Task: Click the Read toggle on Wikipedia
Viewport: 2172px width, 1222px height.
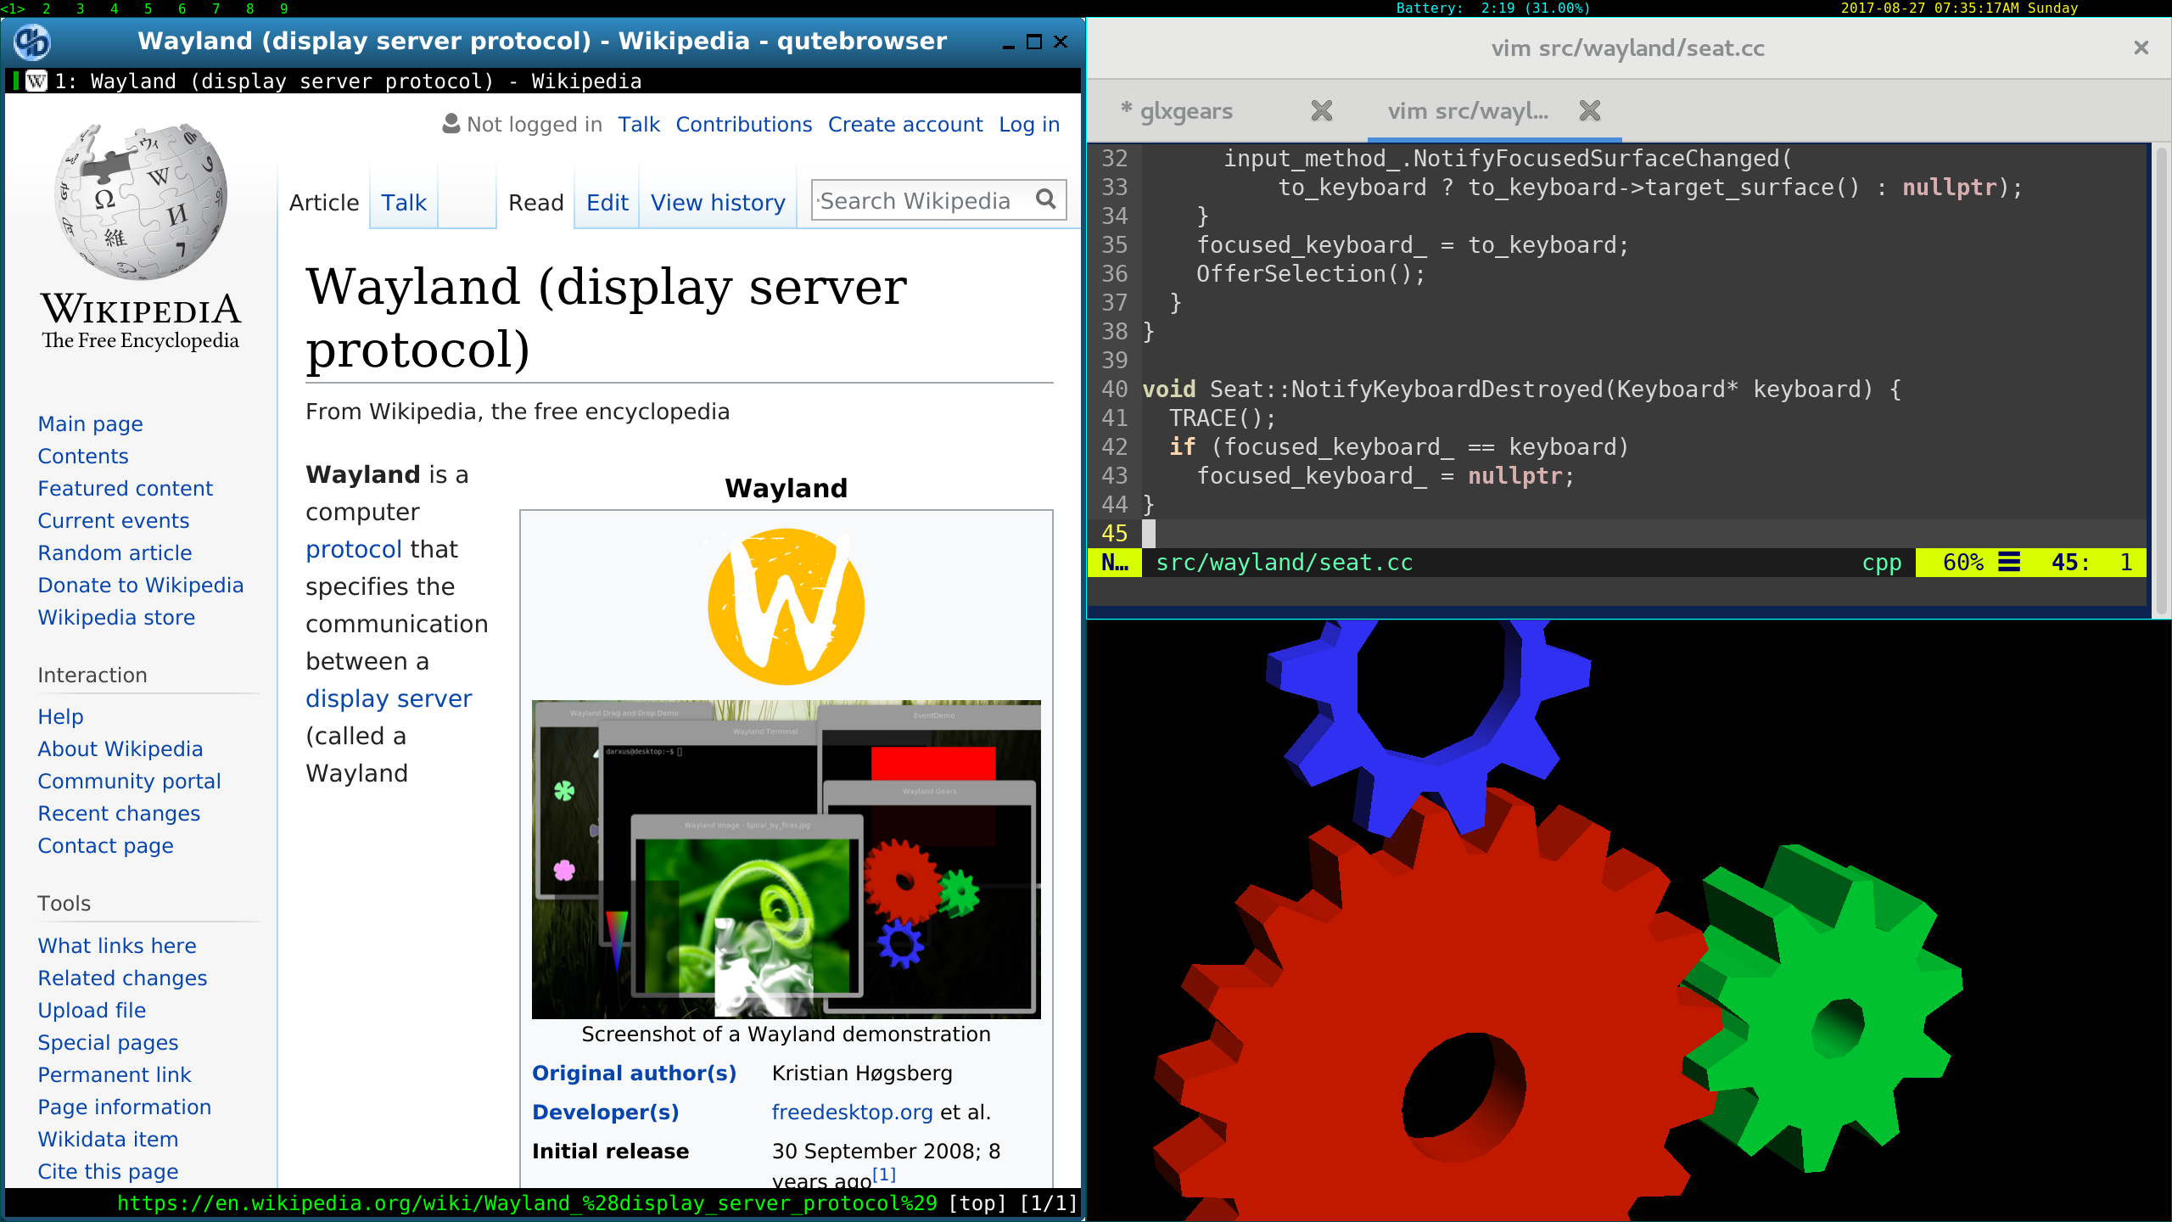Action: (533, 203)
